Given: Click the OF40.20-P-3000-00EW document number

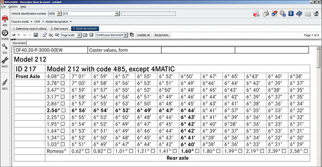Looking at the screenshot, I should click(x=39, y=50).
